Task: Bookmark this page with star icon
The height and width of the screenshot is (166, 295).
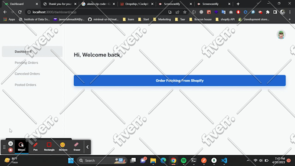Action: coord(185,12)
